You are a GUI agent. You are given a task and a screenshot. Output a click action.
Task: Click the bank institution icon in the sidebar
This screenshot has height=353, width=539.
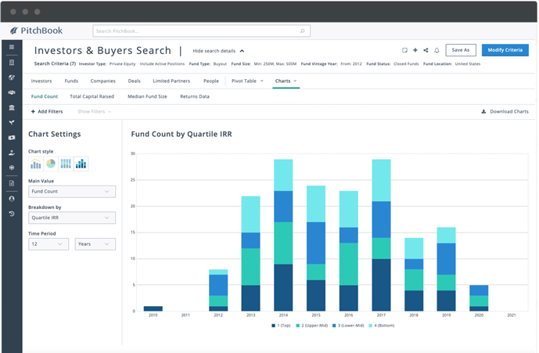pyautogui.click(x=12, y=108)
